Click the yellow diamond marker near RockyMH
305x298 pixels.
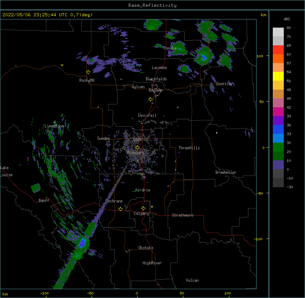coord(88,72)
